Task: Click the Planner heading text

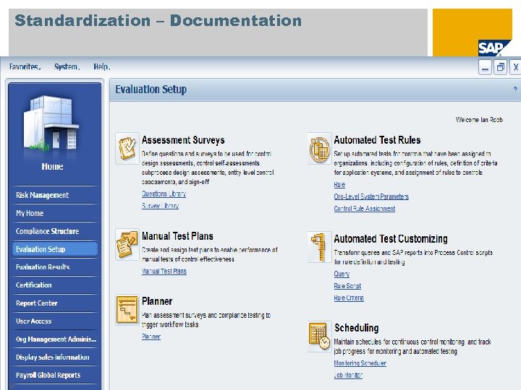Action: (x=157, y=301)
